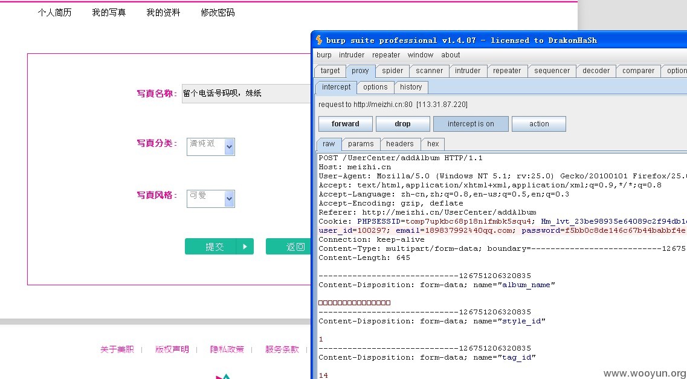
Task: Show the raw request view
Action: (329, 144)
